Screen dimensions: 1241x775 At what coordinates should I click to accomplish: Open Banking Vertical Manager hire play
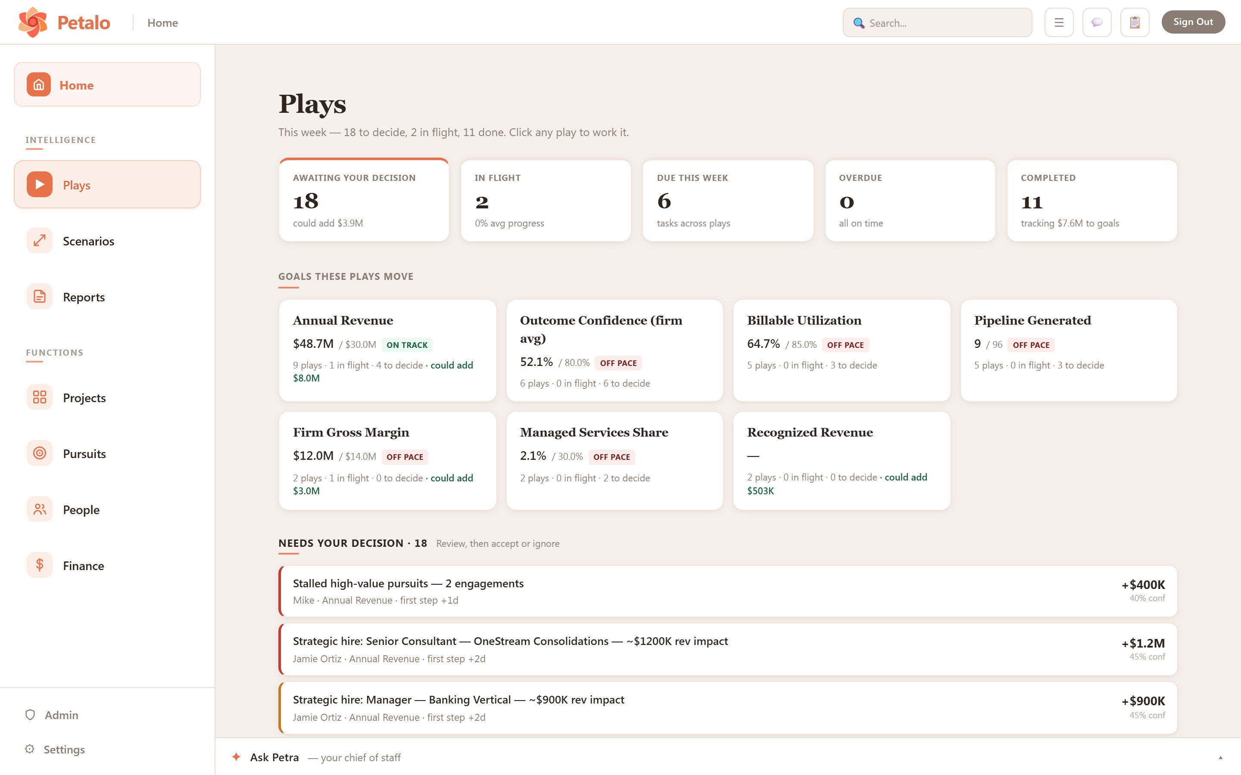click(x=728, y=707)
